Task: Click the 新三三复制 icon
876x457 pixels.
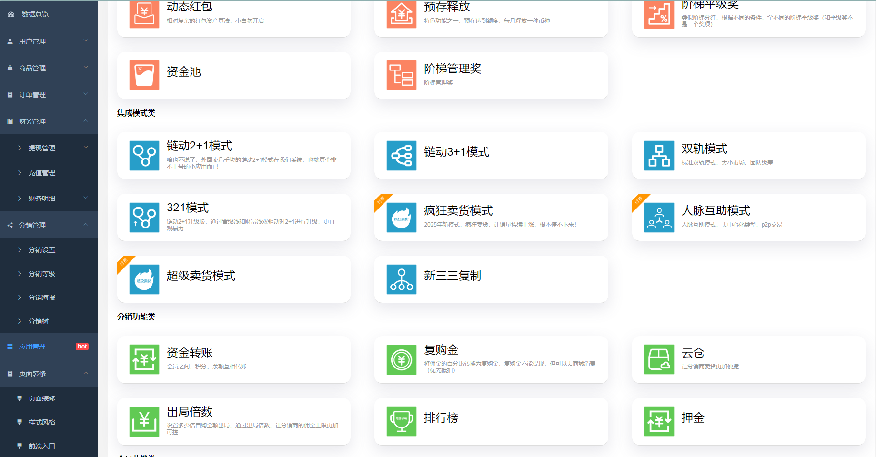Action: [x=401, y=279]
